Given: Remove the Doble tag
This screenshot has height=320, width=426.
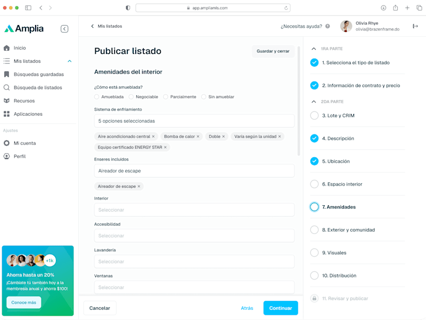Looking at the screenshot, I should (x=224, y=137).
